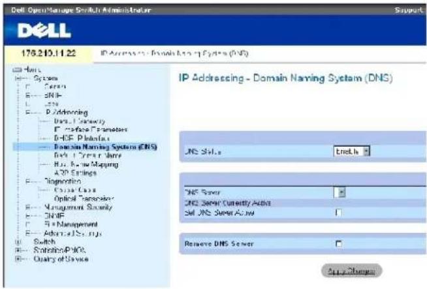Select Management Security in the tree
The image size is (427, 289).
78,207
